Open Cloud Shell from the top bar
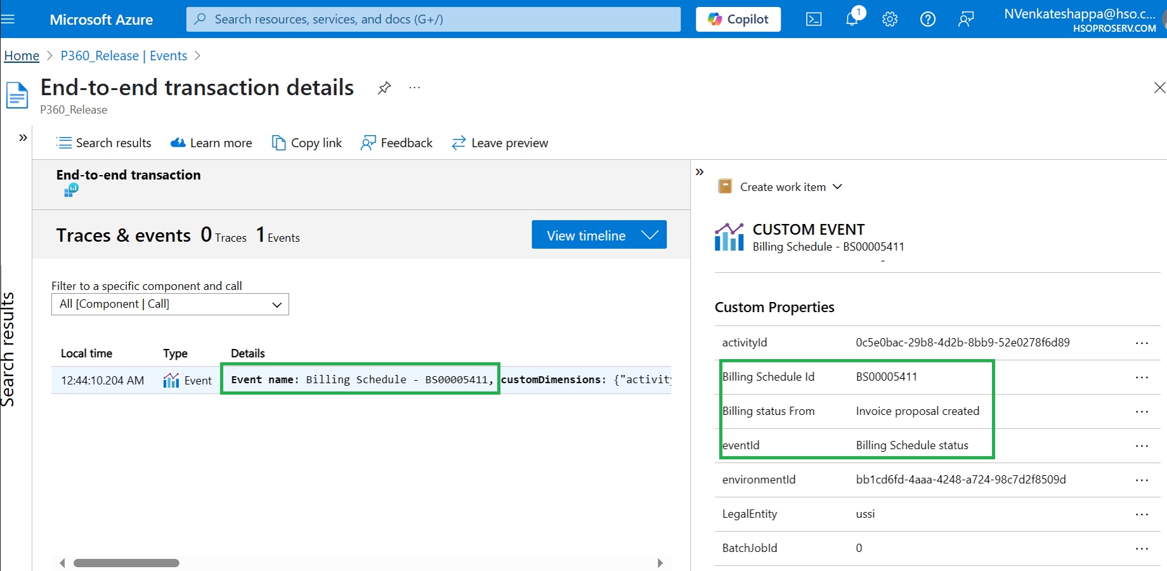 [814, 19]
